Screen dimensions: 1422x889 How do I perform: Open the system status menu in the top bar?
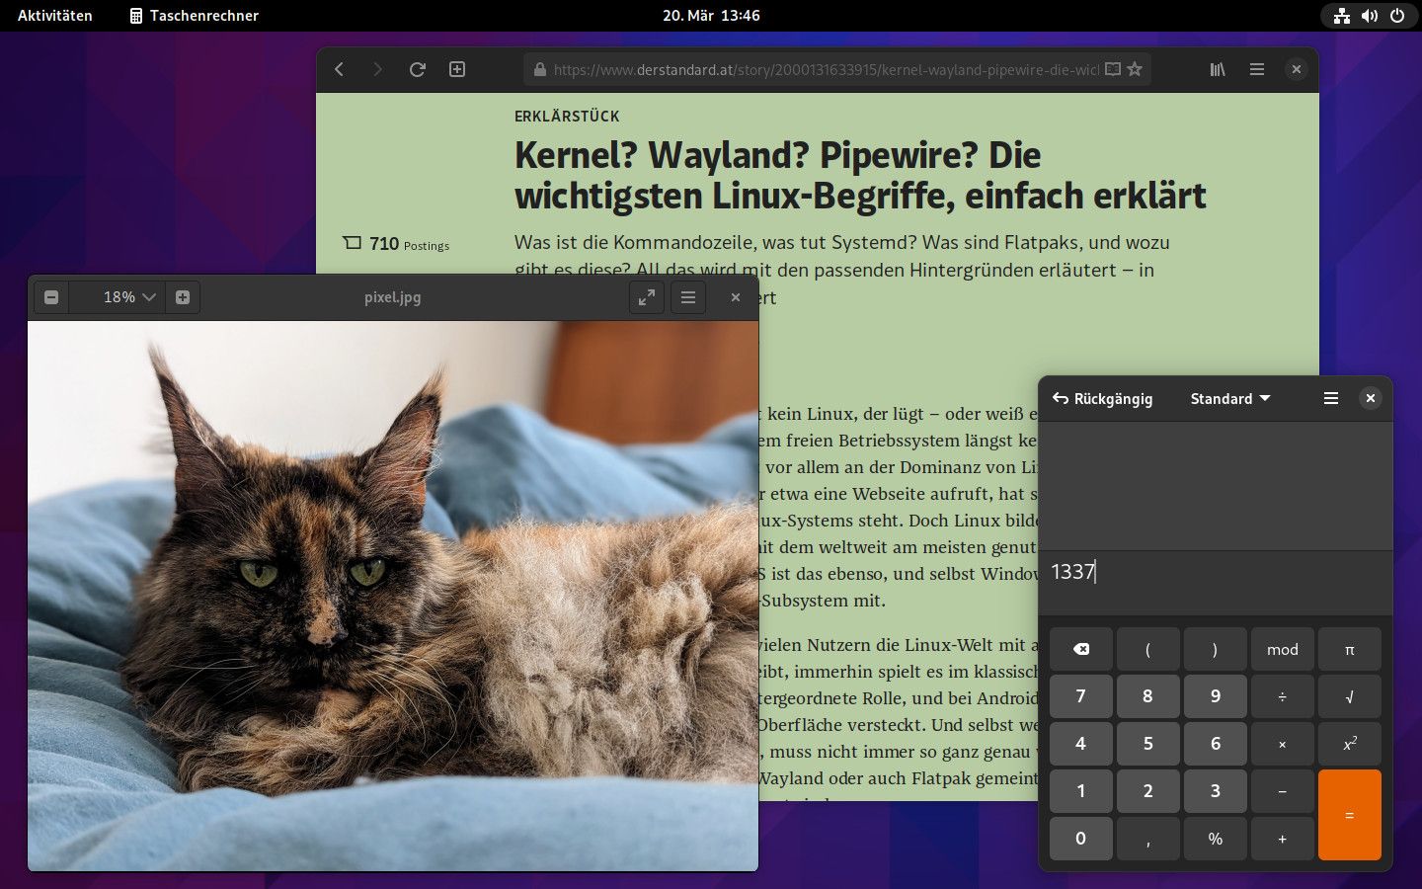(x=1370, y=15)
